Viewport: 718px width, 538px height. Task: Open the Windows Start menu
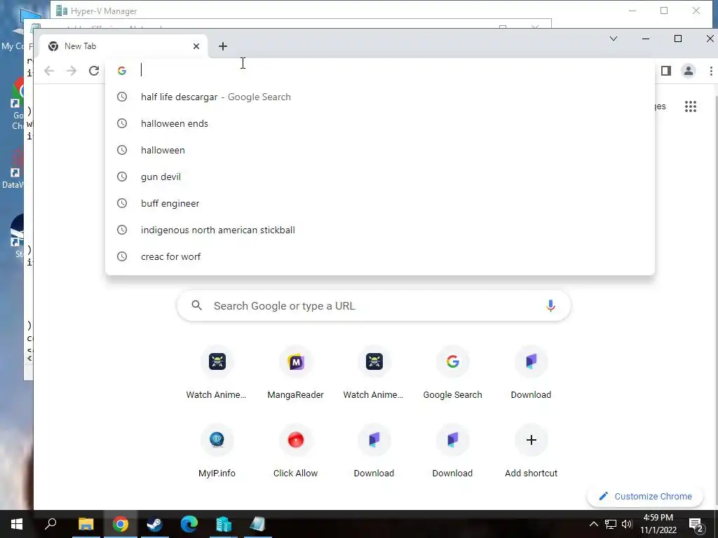17,524
